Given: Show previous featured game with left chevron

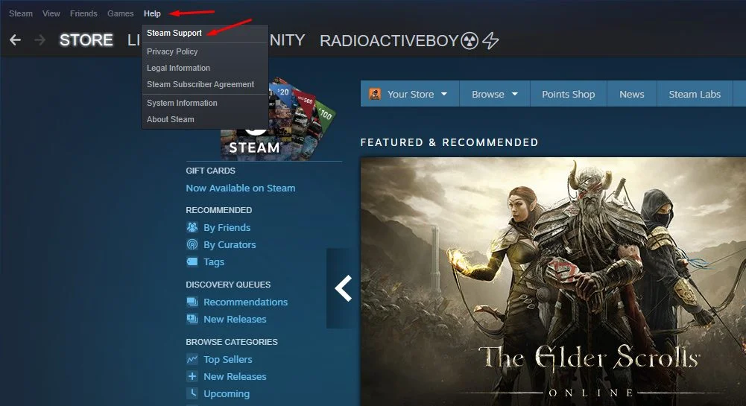Looking at the screenshot, I should (343, 288).
